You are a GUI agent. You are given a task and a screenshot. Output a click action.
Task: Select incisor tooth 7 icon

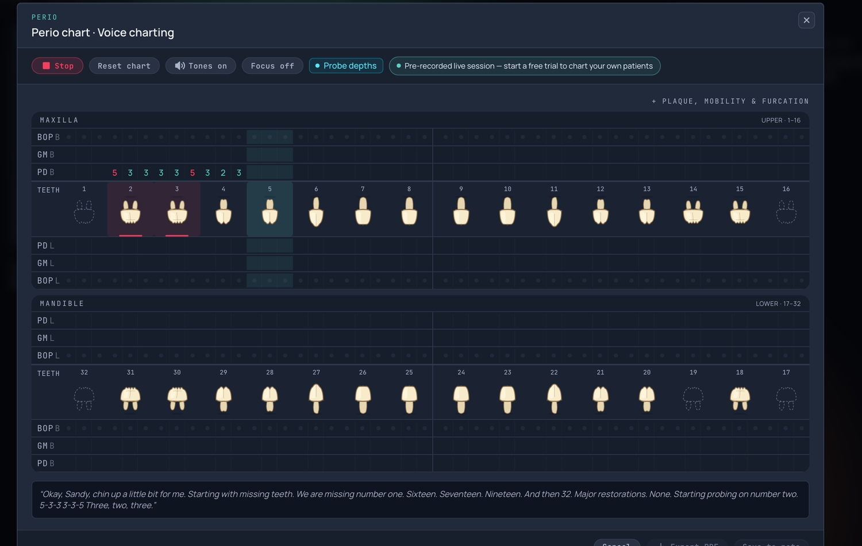[x=363, y=211]
